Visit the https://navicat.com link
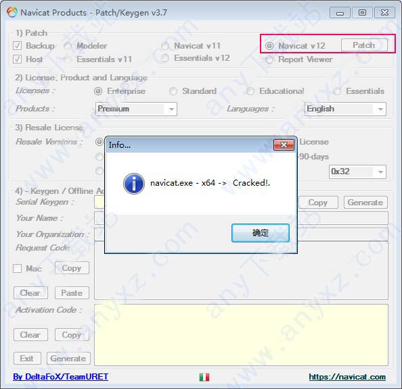This screenshot has width=402, height=389. (347, 377)
